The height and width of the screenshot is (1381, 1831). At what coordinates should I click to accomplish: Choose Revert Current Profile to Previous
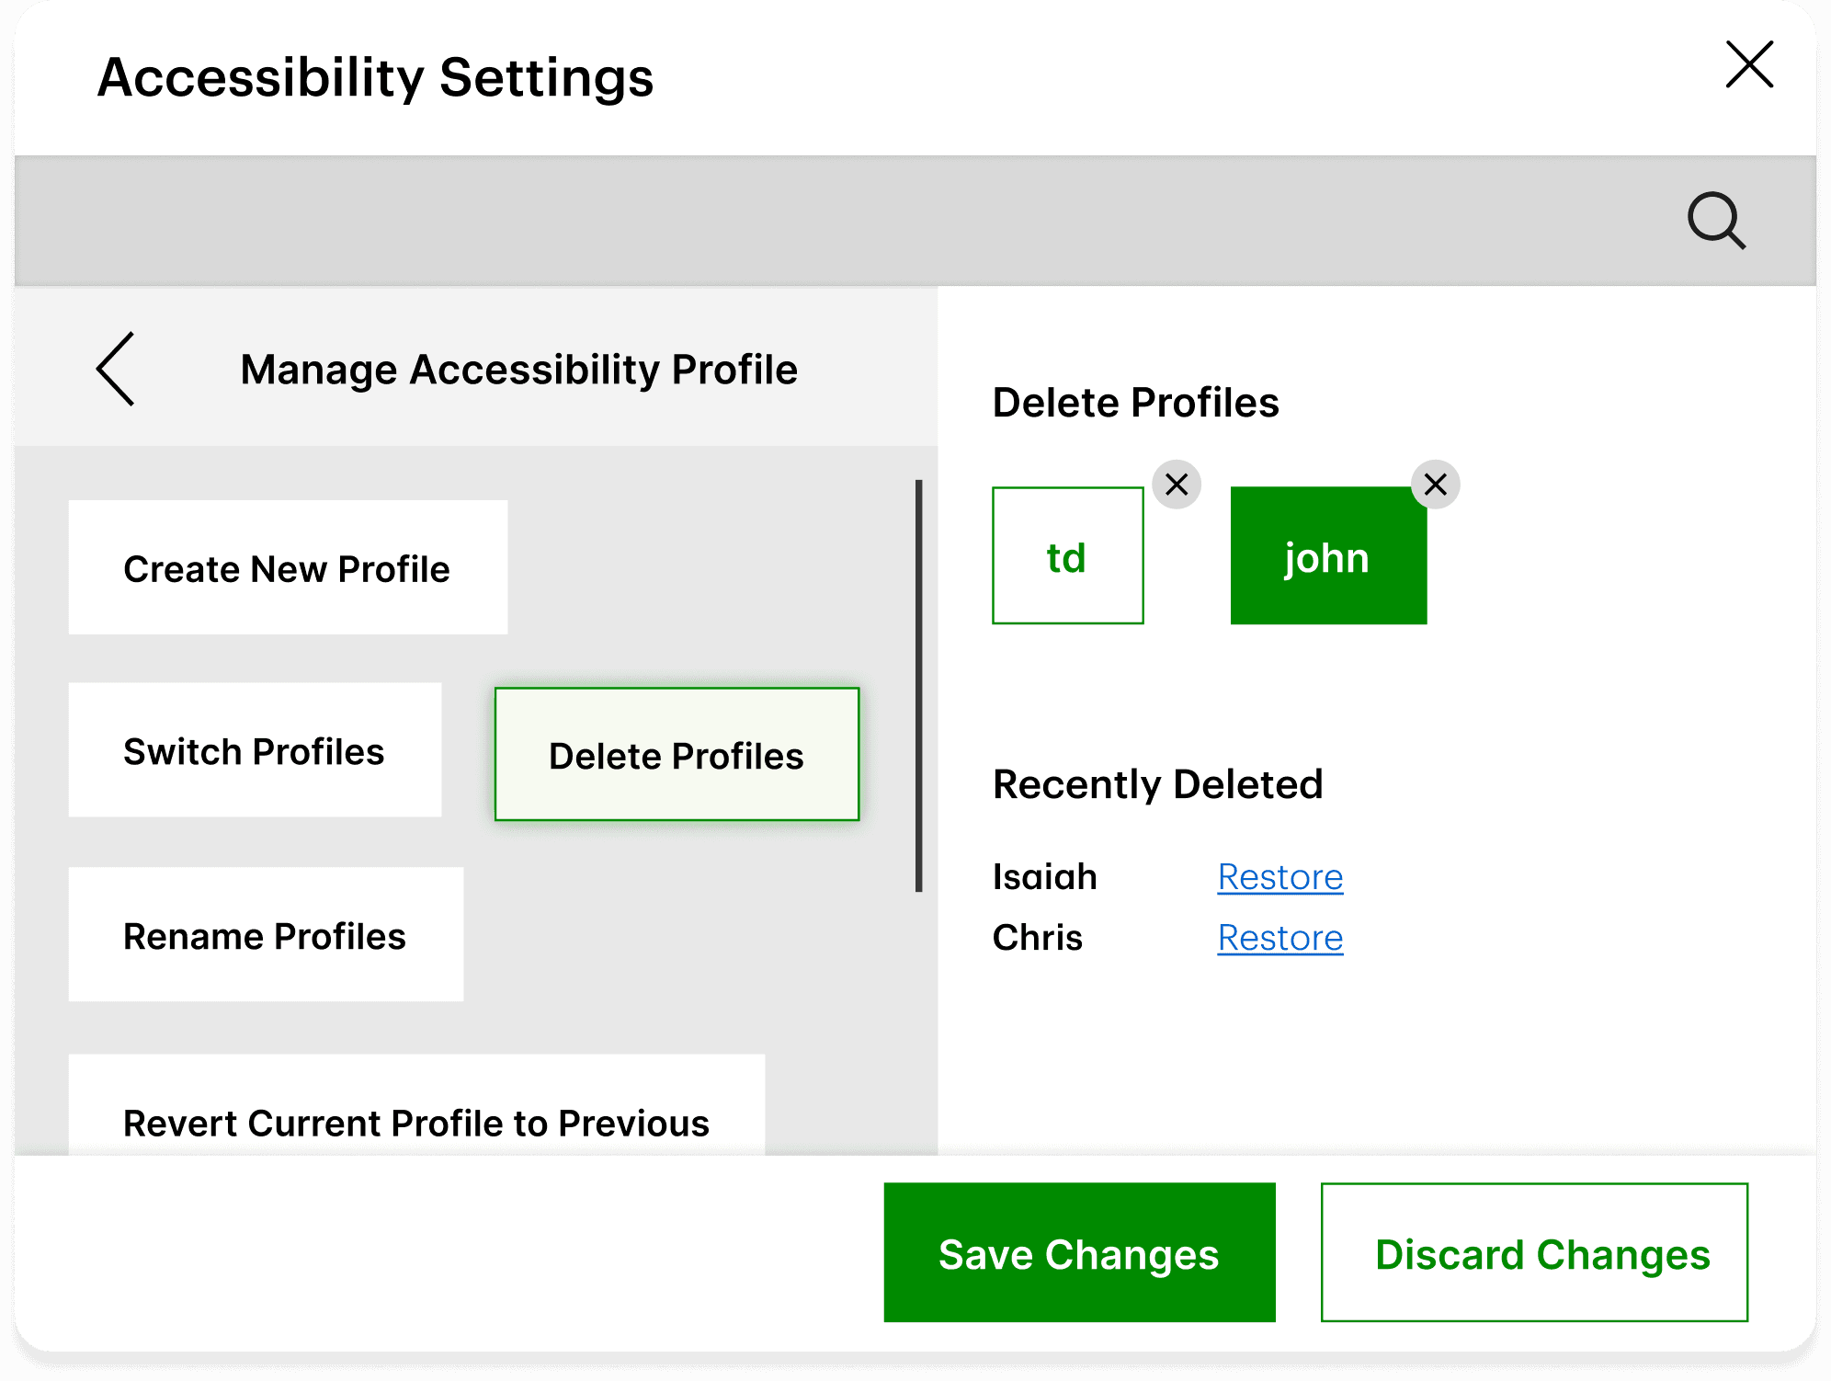[x=416, y=1104]
